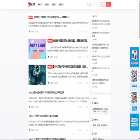140x140 pixels.
Task: Click the red tag on the virus-image article
Action: 50,67
